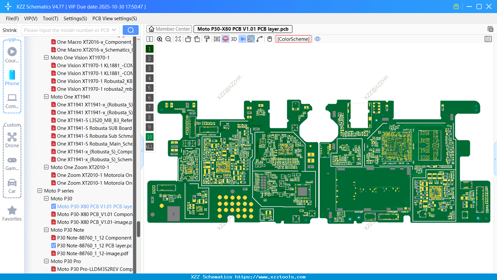Select layer 5 in layer list
The width and height of the screenshot is (497, 280).
(149, 88)
